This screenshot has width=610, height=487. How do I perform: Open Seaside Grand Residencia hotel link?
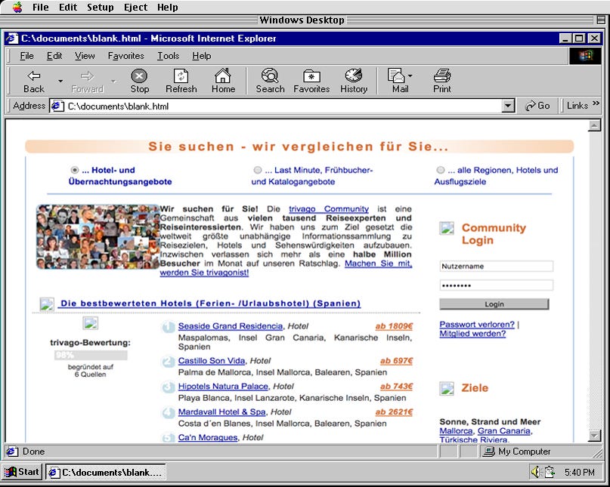[231, 326]
